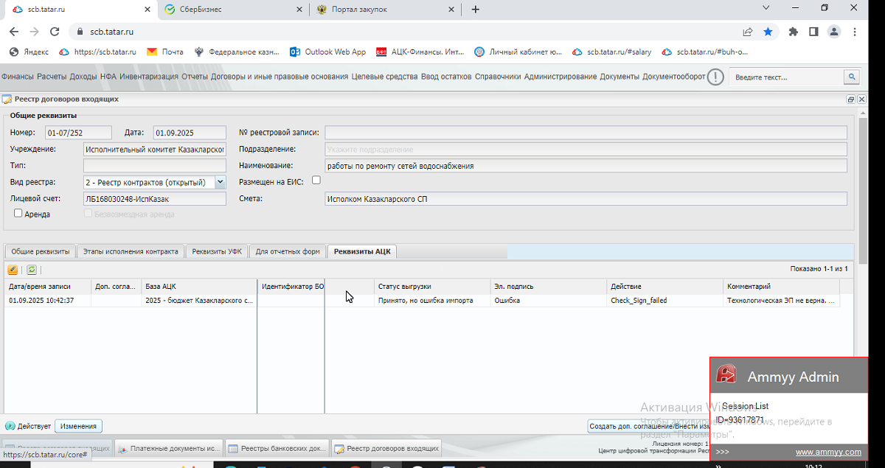Click the restore window icon of Реестр panel
Screen dimensions: 885x468
coord(850,99)
